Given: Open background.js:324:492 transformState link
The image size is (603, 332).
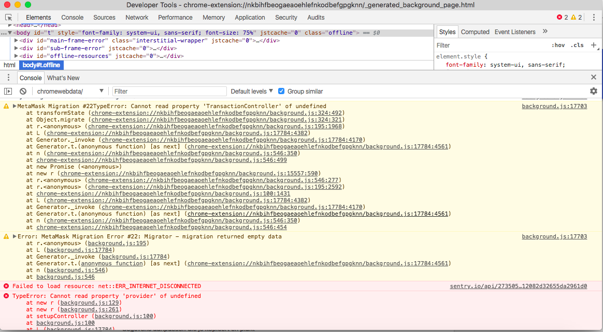Looking at the screenshot, I should pyautogui.click(x=217, y=113).
